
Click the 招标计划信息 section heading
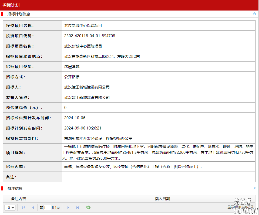19,14
